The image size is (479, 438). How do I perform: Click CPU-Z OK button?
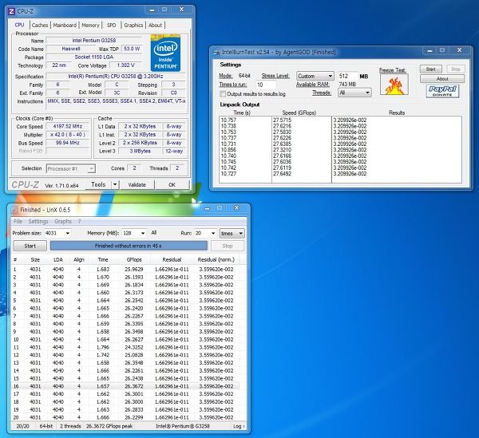172,184
